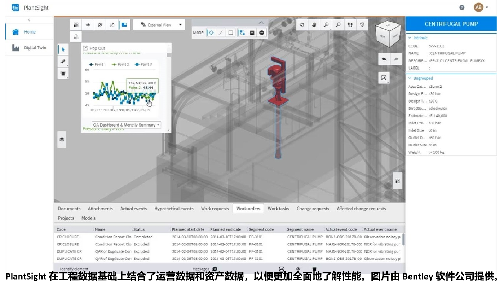Switch to the Attachments tab

point(100,209)
